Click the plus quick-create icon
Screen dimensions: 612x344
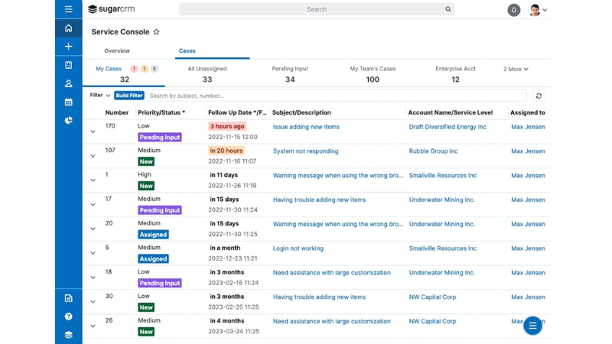pos(68,47)
